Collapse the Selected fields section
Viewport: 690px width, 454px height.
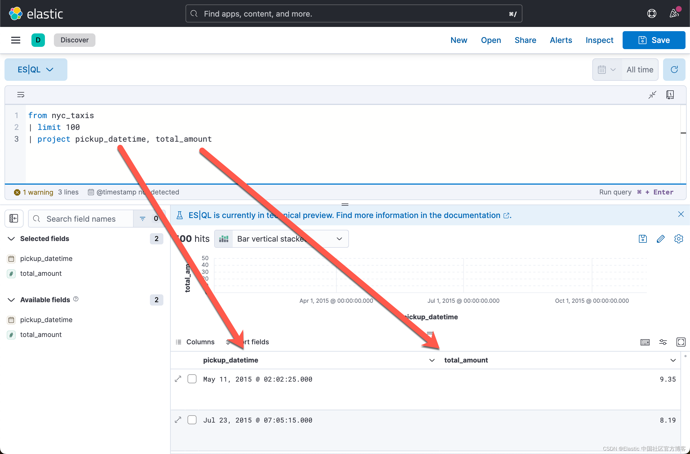11,239
